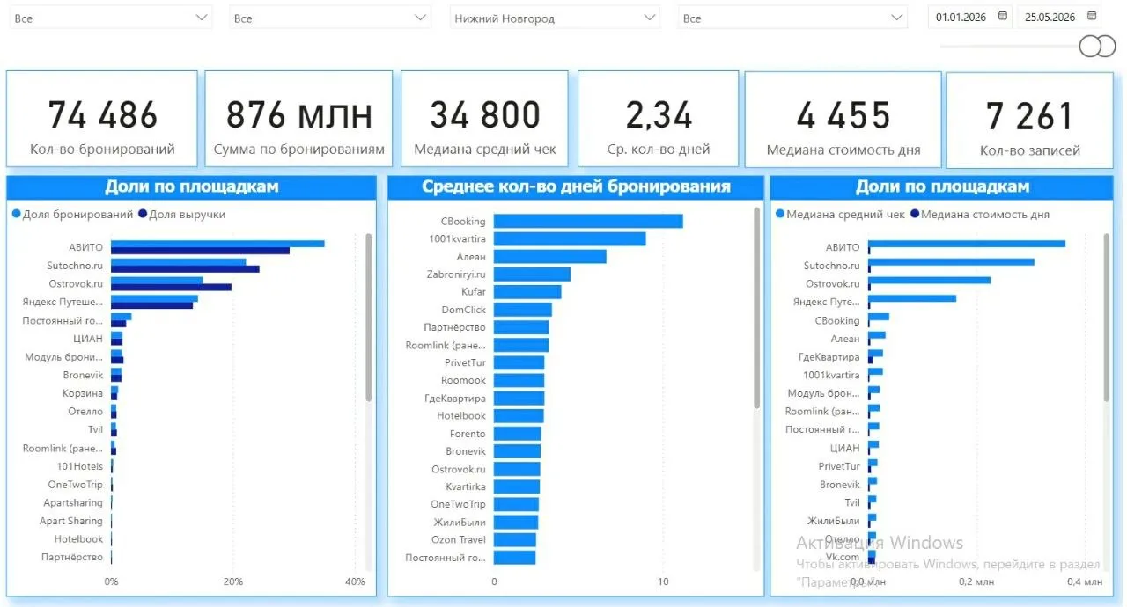Expand the fourth 'Все' filter dropdown
Image resolution: width=1127 pixels, height=607 pixels.
pyautogui.click(x=792, y=18)
